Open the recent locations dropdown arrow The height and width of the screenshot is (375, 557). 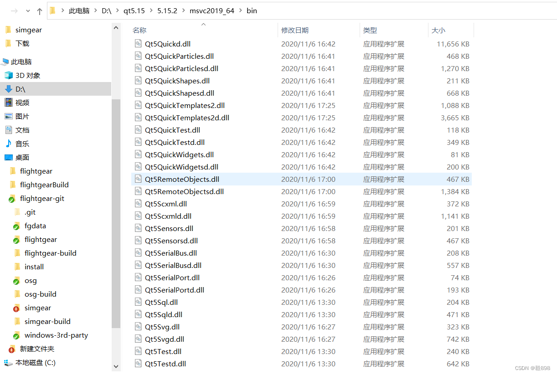(28, 11)
